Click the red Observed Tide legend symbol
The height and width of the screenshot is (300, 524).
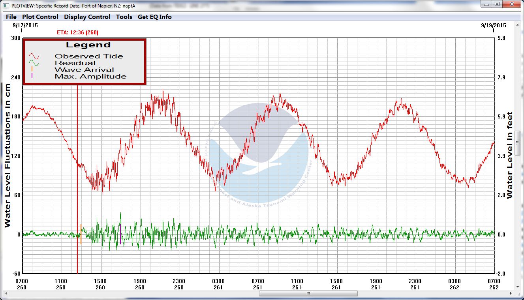(x=34, y=56)
